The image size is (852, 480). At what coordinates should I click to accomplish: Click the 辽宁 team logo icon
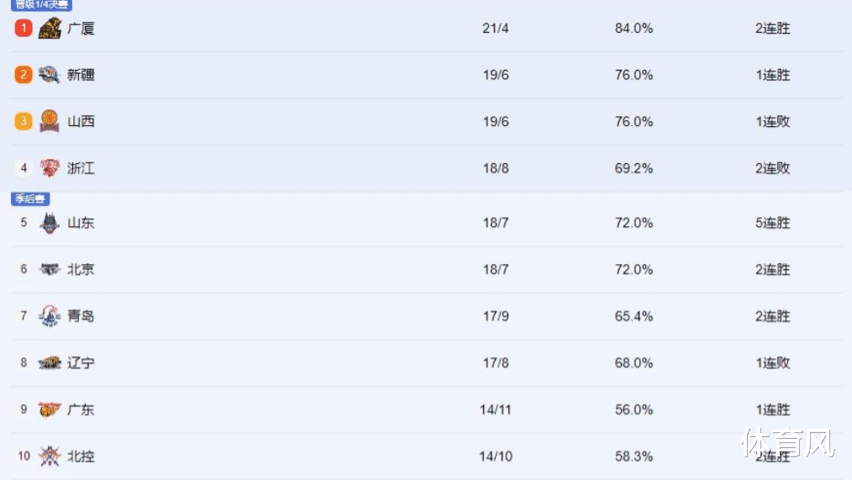50,362
